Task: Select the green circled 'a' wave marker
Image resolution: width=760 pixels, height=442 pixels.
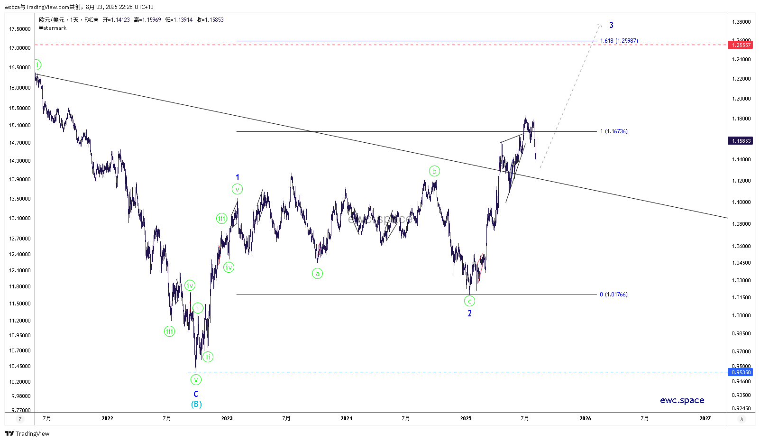Action: pos(317,273)
